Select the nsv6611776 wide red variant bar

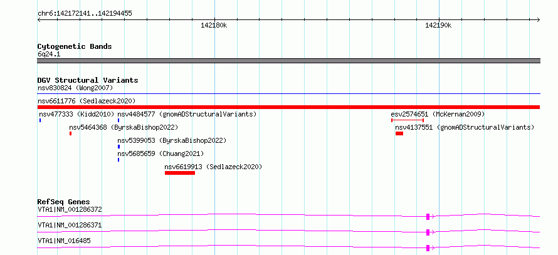tap(288, 107)
